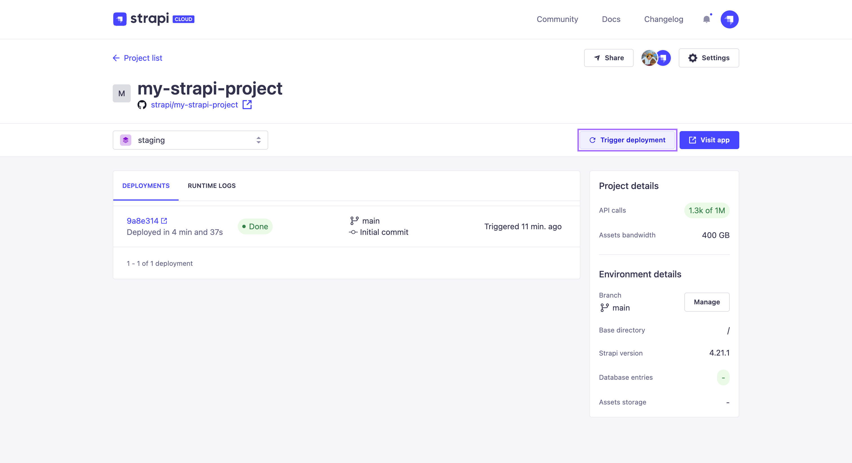Viewport: 852px width, 463px height.
Task: Open external link beside commit 9a8e314
Action: [164, 221]
